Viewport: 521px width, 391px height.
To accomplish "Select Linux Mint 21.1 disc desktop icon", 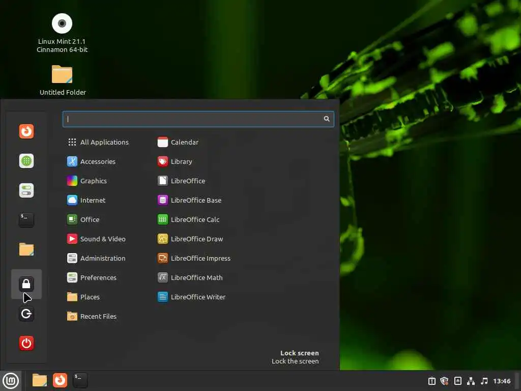I will click(62, 33).
